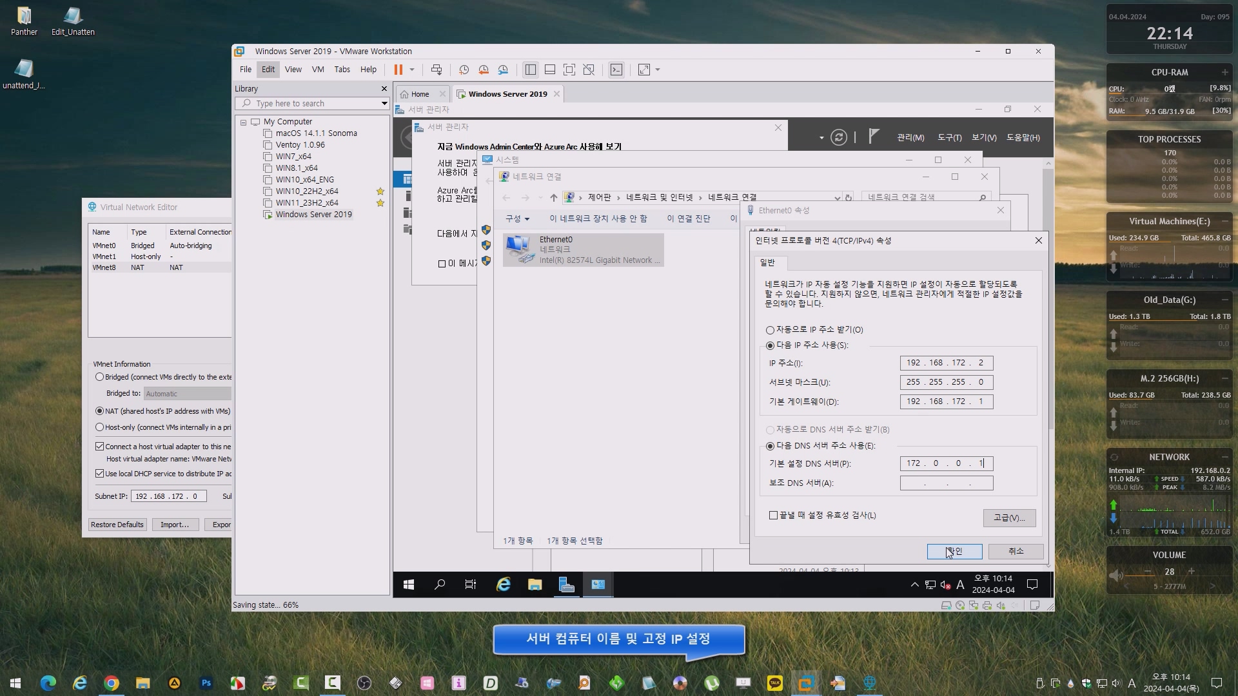Open the power options dropdown beside the pause icon
Screen dimensions: 1238x696
412,70
